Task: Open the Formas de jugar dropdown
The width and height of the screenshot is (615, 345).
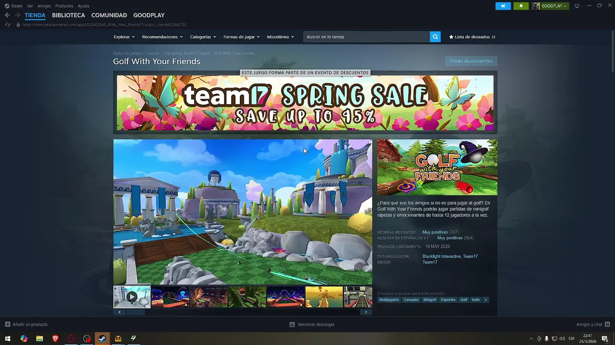Action: 241,37
